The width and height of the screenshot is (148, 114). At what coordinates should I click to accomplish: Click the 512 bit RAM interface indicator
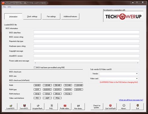pos(68,94)
